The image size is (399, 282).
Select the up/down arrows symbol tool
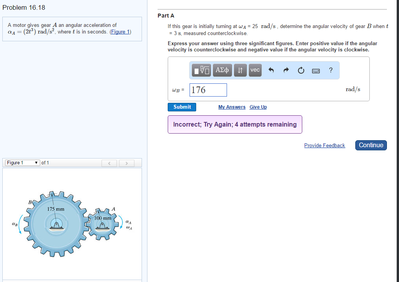coord(240,70)
